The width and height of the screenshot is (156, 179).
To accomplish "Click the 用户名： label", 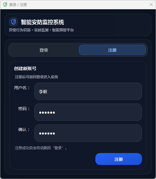I will [x=22, y=88].
